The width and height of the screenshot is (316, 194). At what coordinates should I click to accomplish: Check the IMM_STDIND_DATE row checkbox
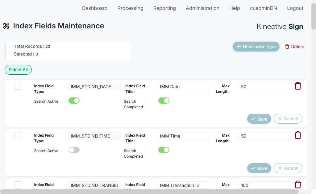point(18,86)
